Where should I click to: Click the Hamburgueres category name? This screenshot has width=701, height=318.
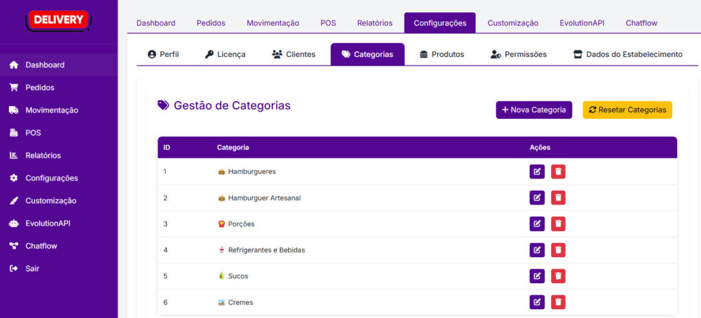(252, 172)
